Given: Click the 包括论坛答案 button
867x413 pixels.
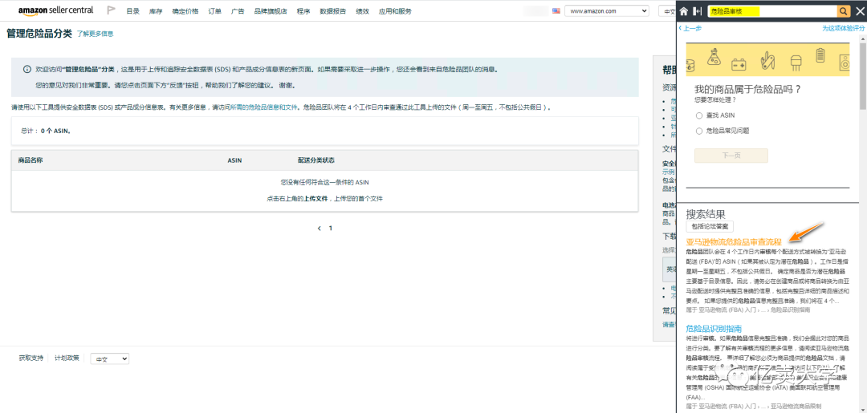Looking at the screenshot, I should pyautogui.click(x=710, y=226).
